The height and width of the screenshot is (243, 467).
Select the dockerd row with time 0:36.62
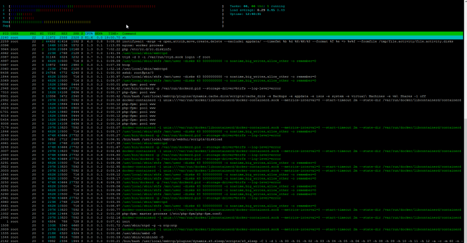[232, 88]
